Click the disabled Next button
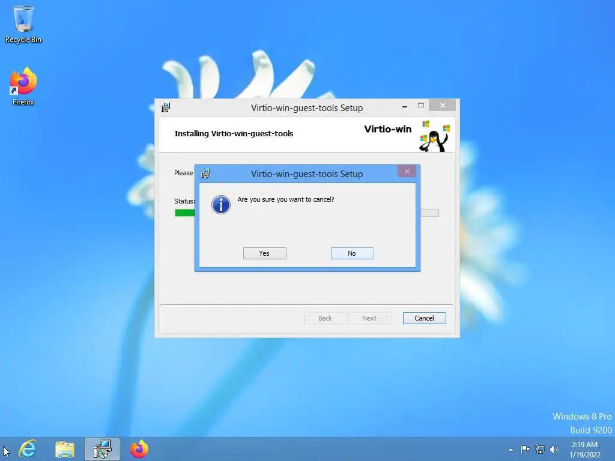 [x=369, y=318]
